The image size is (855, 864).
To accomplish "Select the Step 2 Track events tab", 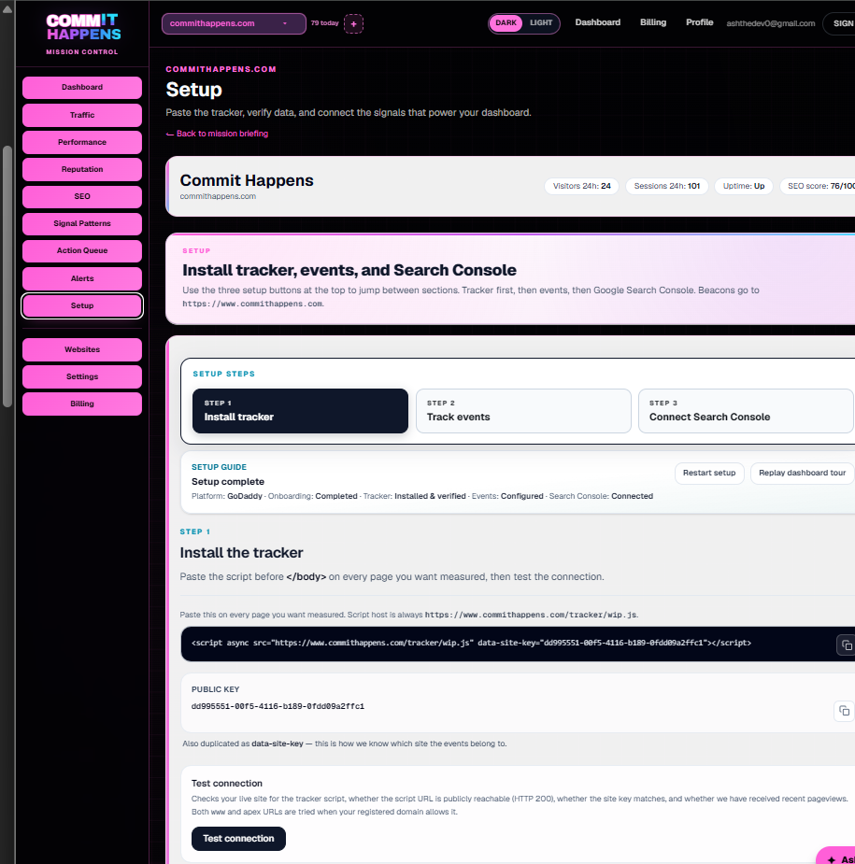I will coord(523,411).
